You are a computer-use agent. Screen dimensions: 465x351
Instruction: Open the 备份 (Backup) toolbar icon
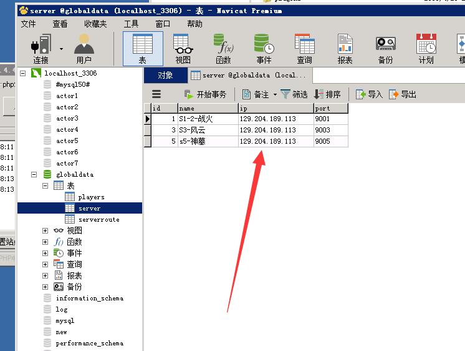point(385,49)
